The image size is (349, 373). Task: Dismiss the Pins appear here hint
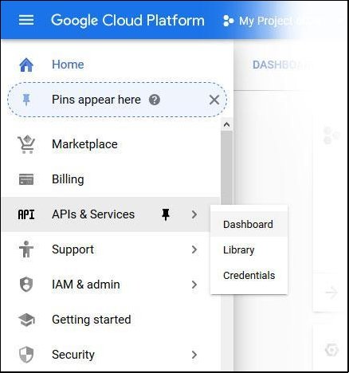coord(214,100)
